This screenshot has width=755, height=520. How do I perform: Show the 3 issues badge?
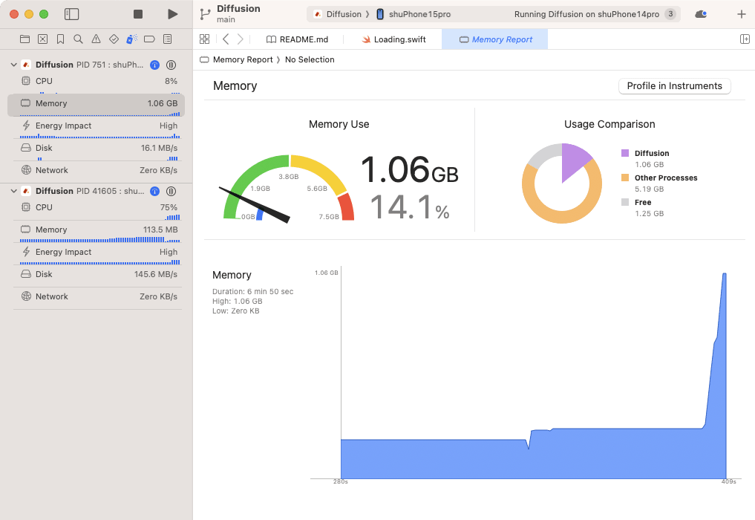pos(670,14)
